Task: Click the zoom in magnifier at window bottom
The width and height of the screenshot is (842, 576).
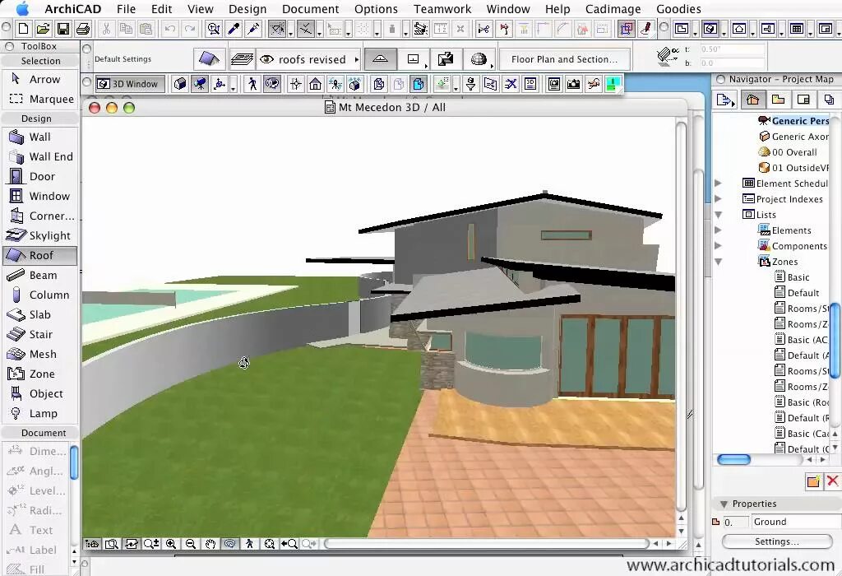Action: click(171, 544)
